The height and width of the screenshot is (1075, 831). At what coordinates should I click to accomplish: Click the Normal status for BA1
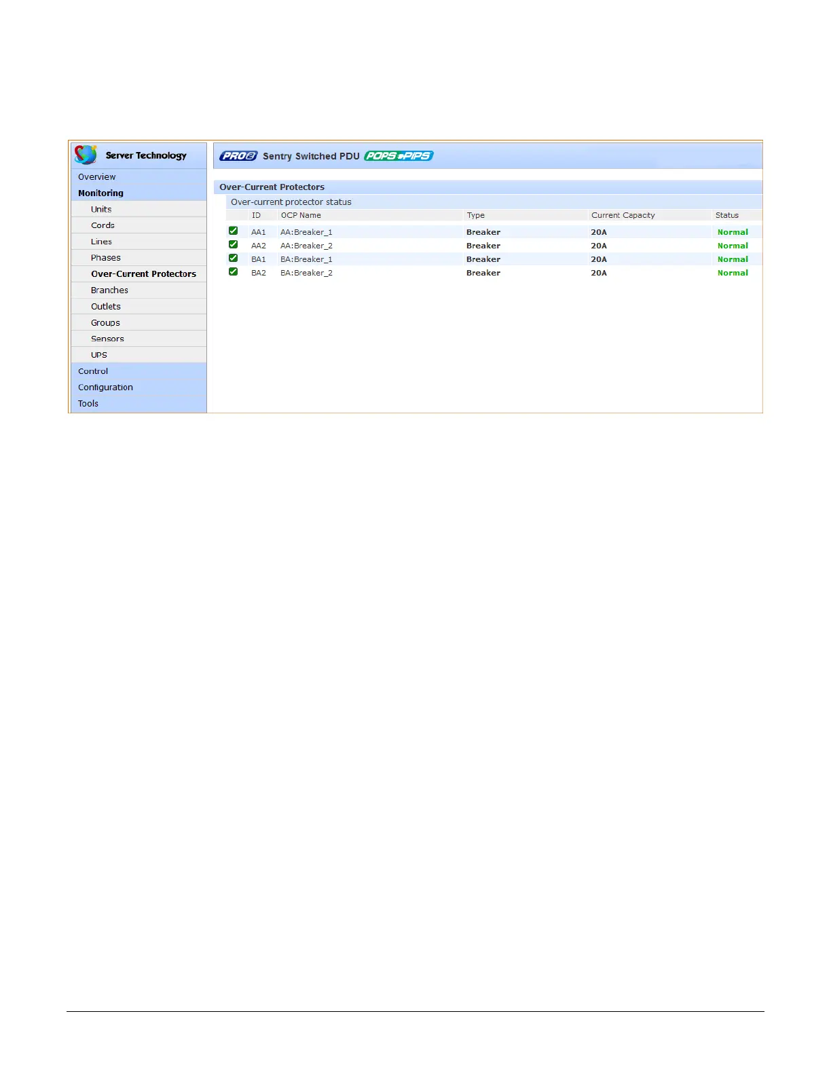(733, 259)
